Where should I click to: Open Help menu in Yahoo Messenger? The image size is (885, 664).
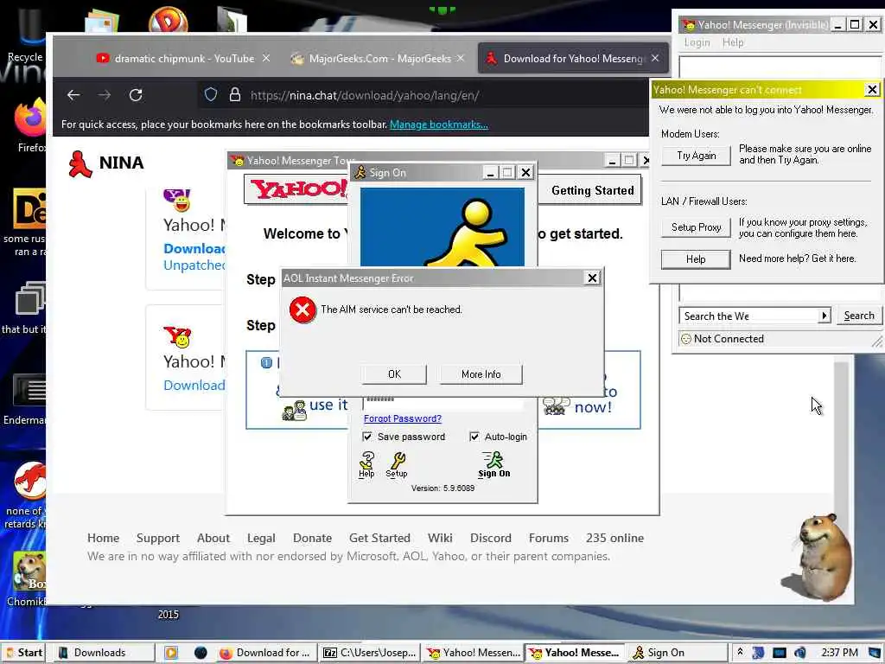[733, 42]
